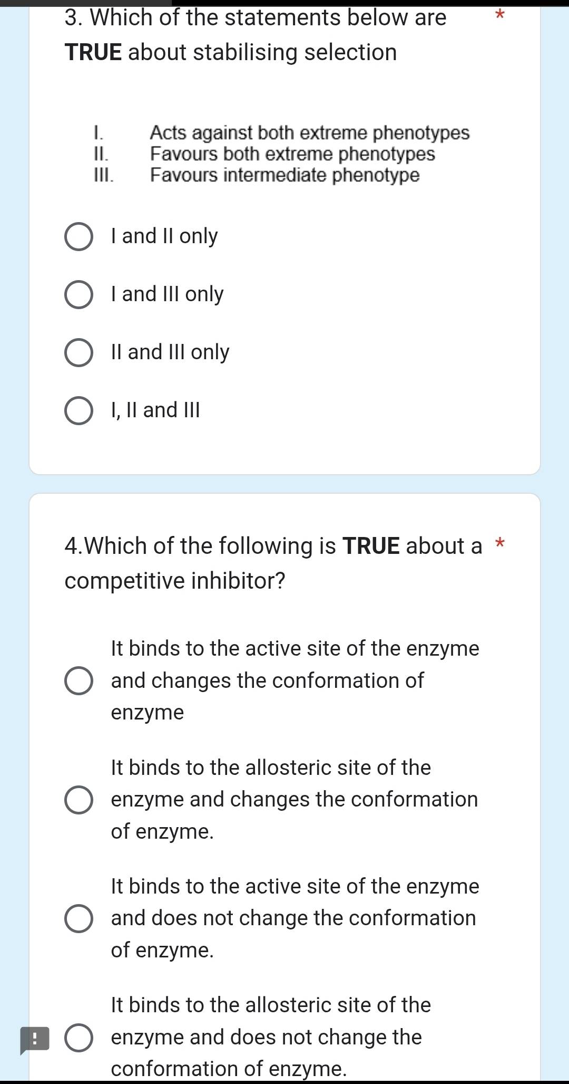Image resolution: width=569 pixels, height=1084 pixels.
Task: Select option saying binds allosteric site without conformation change
Action: (79, 1037)
